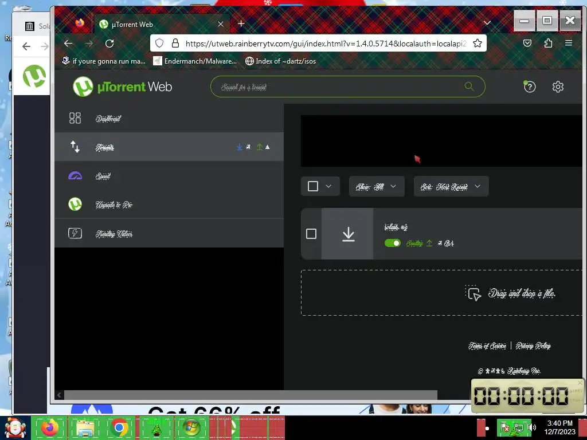Screen dimensions: 587x440
Task: Tick the select-all torrents checkbox
Action: 312,186
